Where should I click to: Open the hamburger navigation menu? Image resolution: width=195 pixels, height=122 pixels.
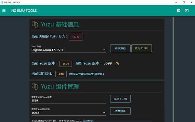(x=4, y=11)
